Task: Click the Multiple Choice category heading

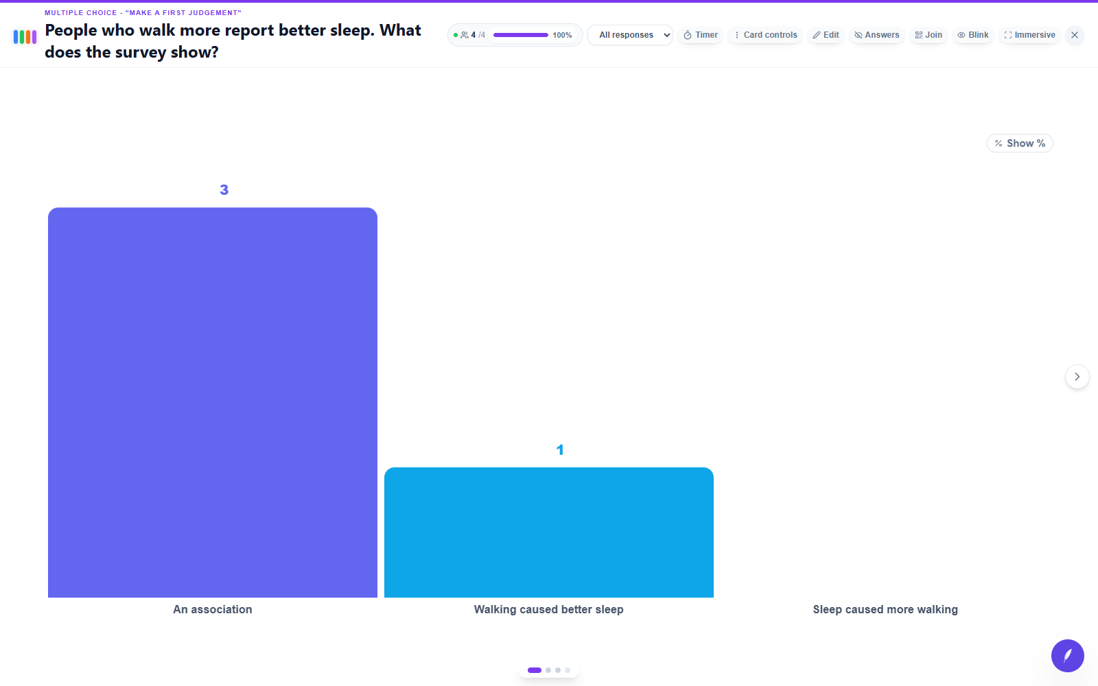Action: [143, 13]
